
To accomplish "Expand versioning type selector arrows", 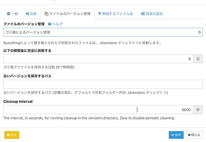I will pyautogui.click(x=199, y=32).
